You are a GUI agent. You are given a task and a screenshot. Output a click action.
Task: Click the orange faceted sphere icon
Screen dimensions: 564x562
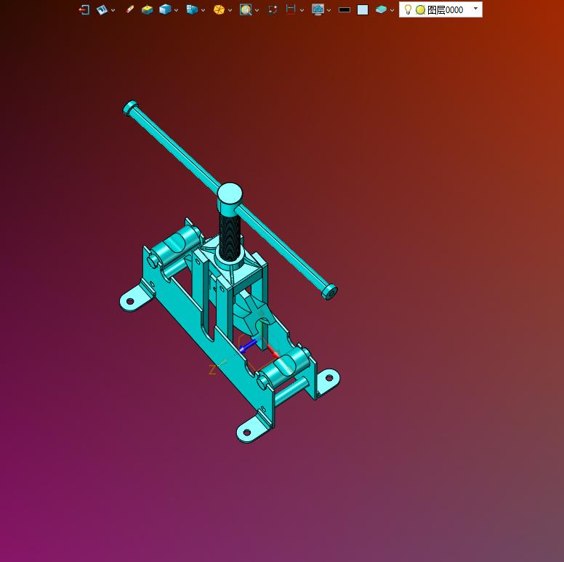[219, 9]
